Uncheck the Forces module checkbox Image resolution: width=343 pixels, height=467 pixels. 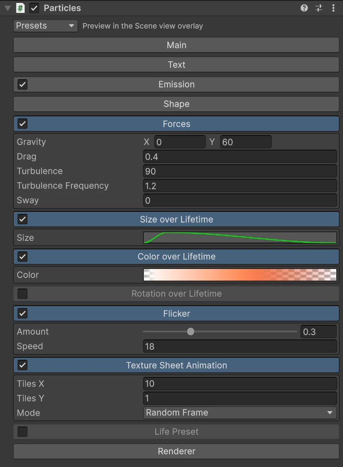[x=23, y=124]
